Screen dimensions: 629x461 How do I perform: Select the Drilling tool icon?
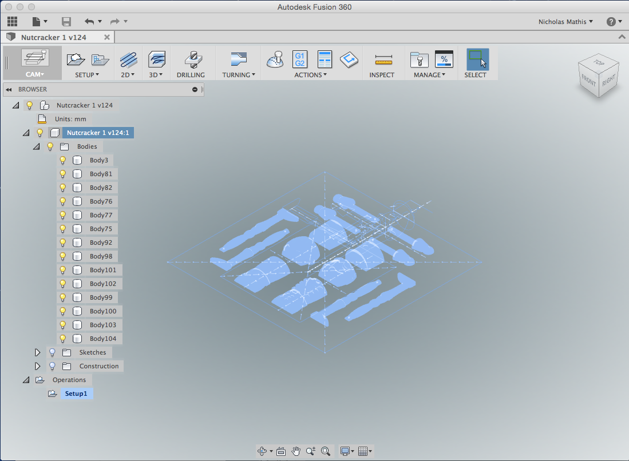[193, 59]
